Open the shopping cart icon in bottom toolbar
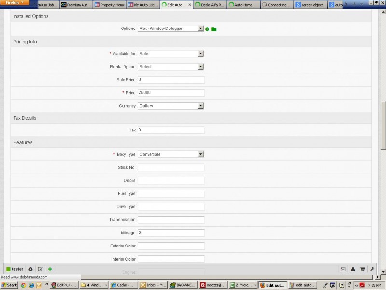Image resolution: width=386 pixels, height=290 pixels. pos(363,269)
